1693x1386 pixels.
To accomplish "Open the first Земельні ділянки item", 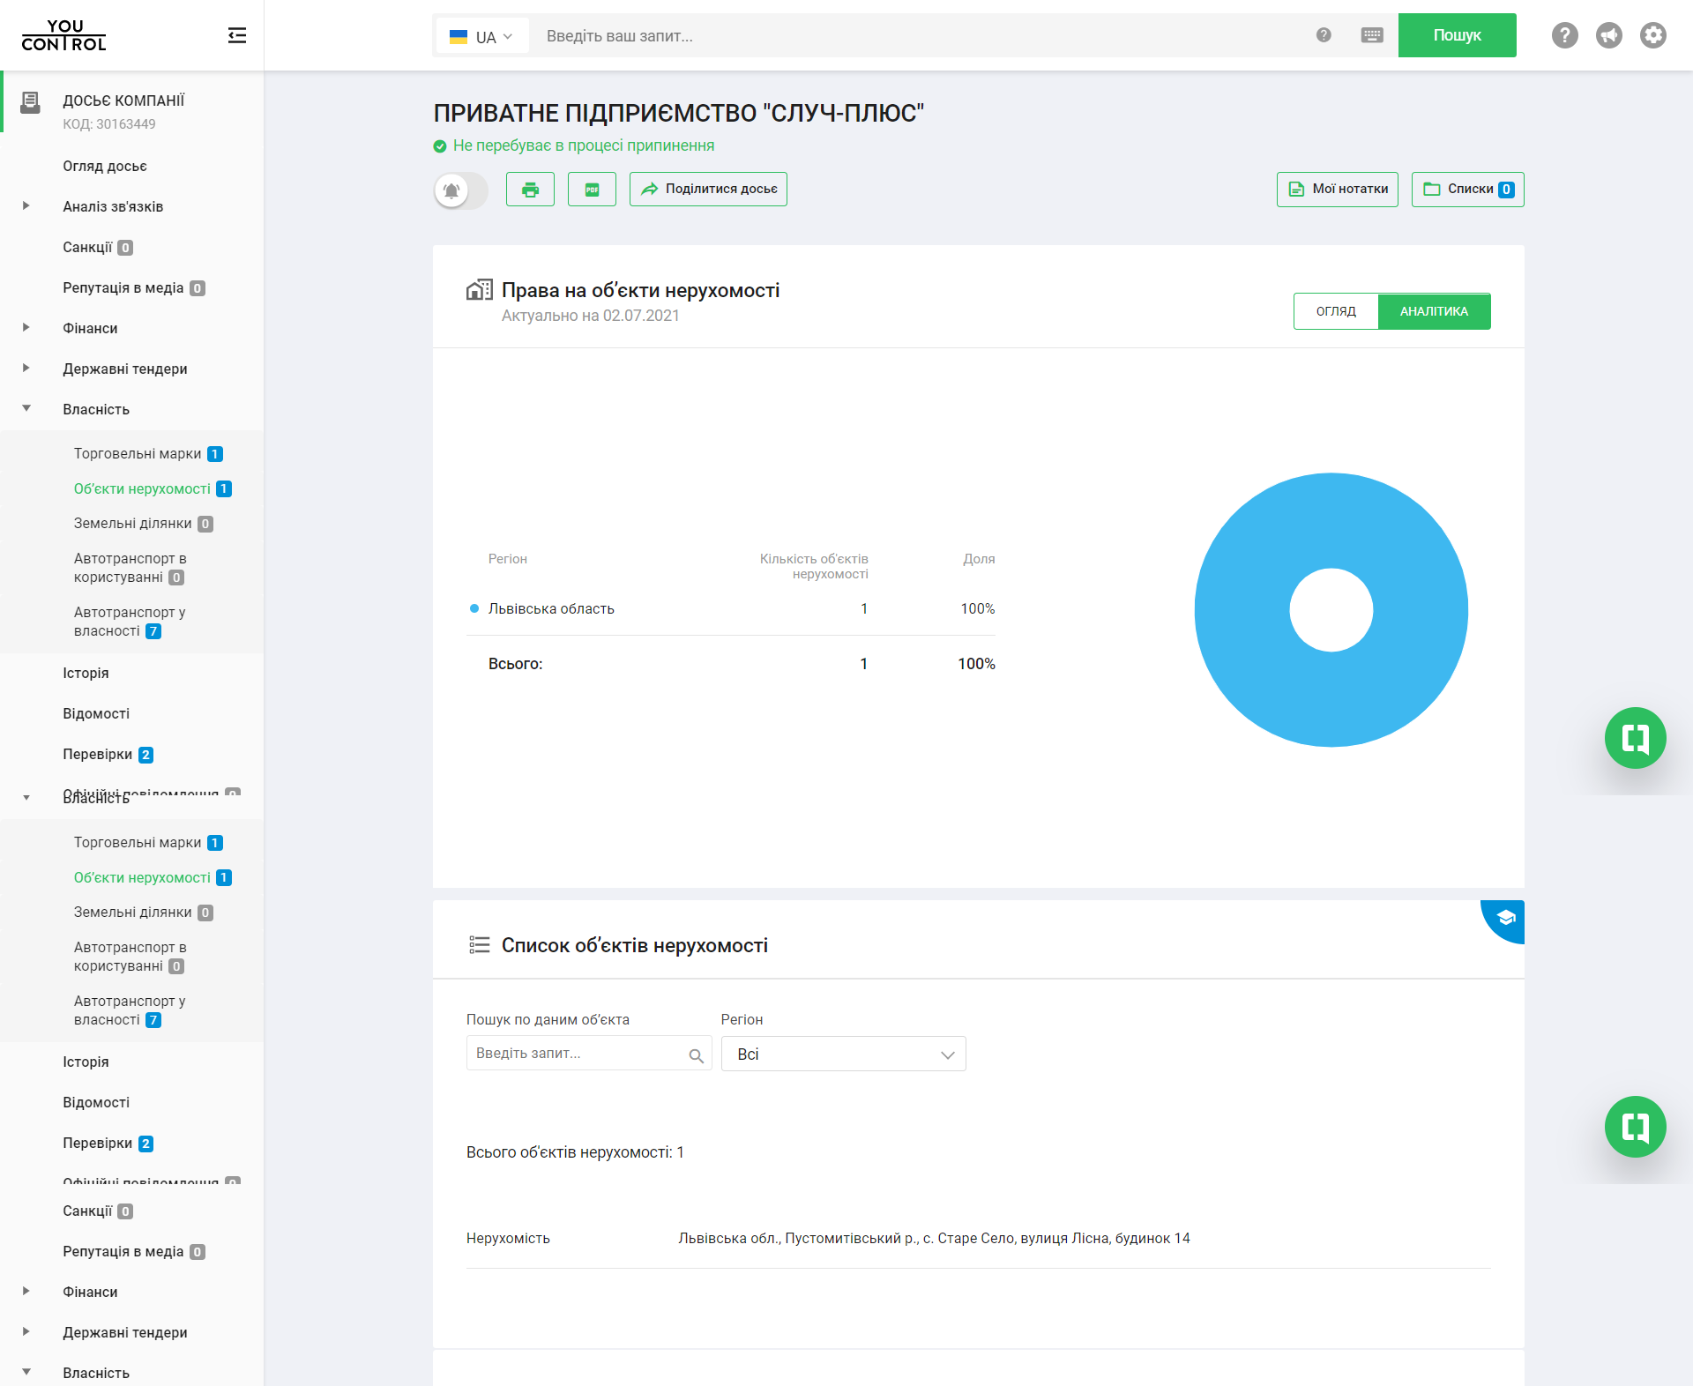I will coord(143,524).
